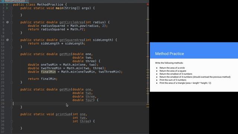This screenshot has width=238, height=134.
Task: Run the MethodPractice class from line 1 gutter arrow
Action: coord(7,4)
